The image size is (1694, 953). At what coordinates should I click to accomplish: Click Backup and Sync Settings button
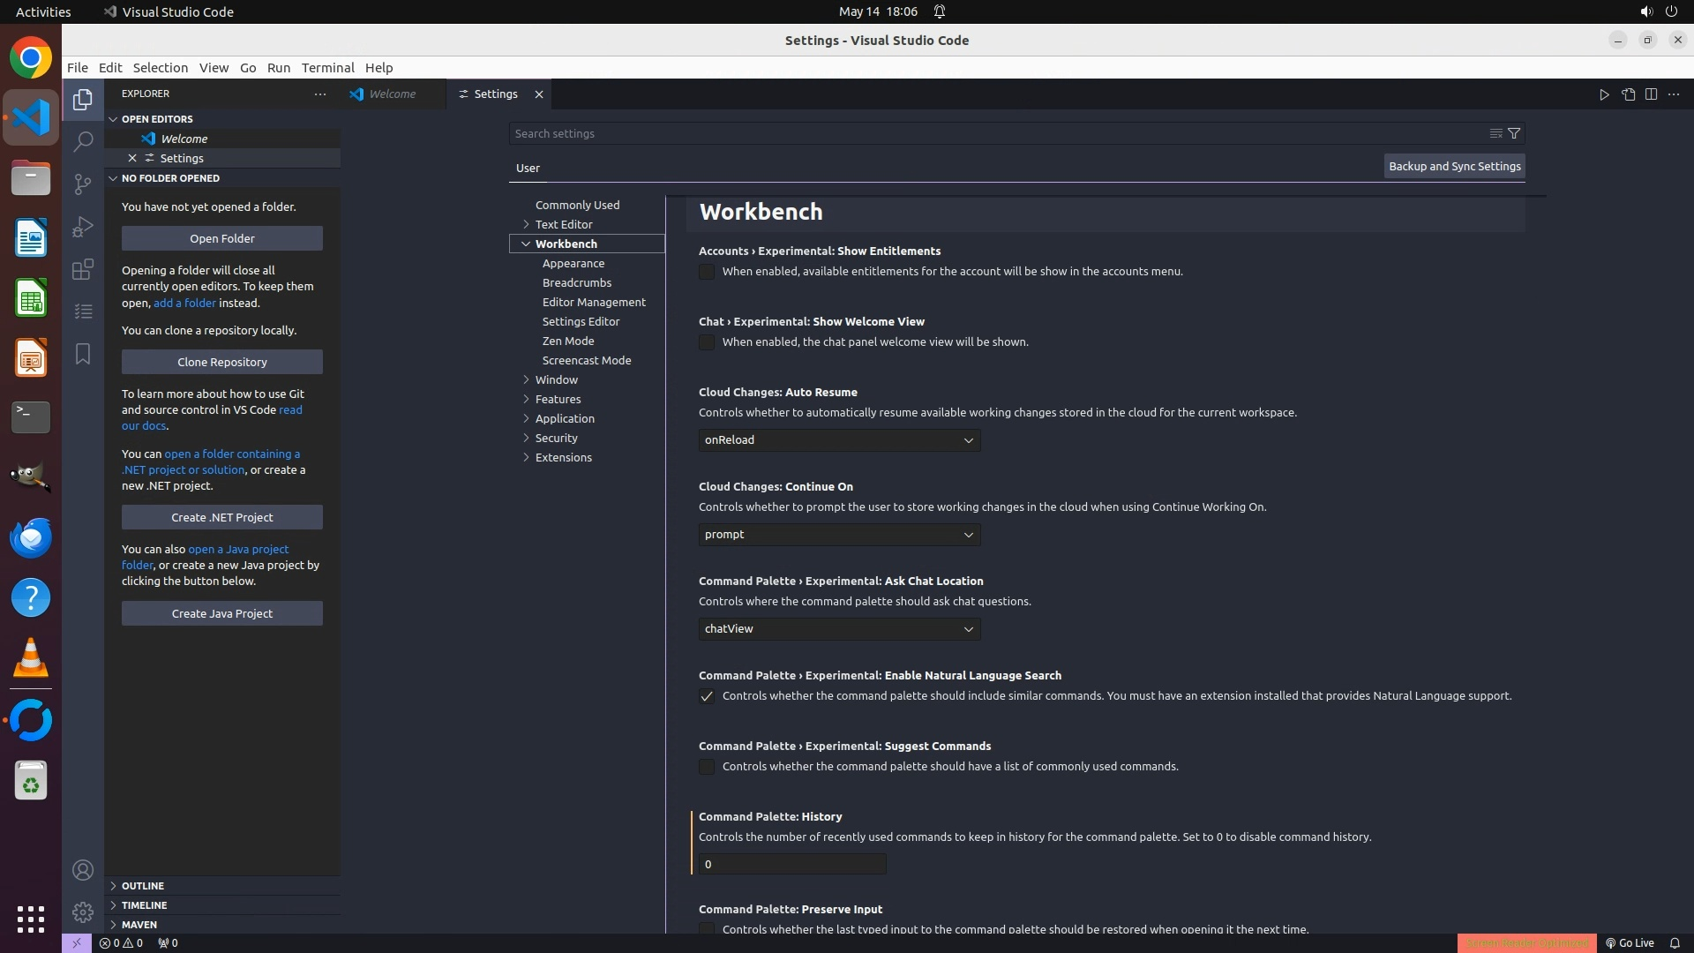(1454, 166)
